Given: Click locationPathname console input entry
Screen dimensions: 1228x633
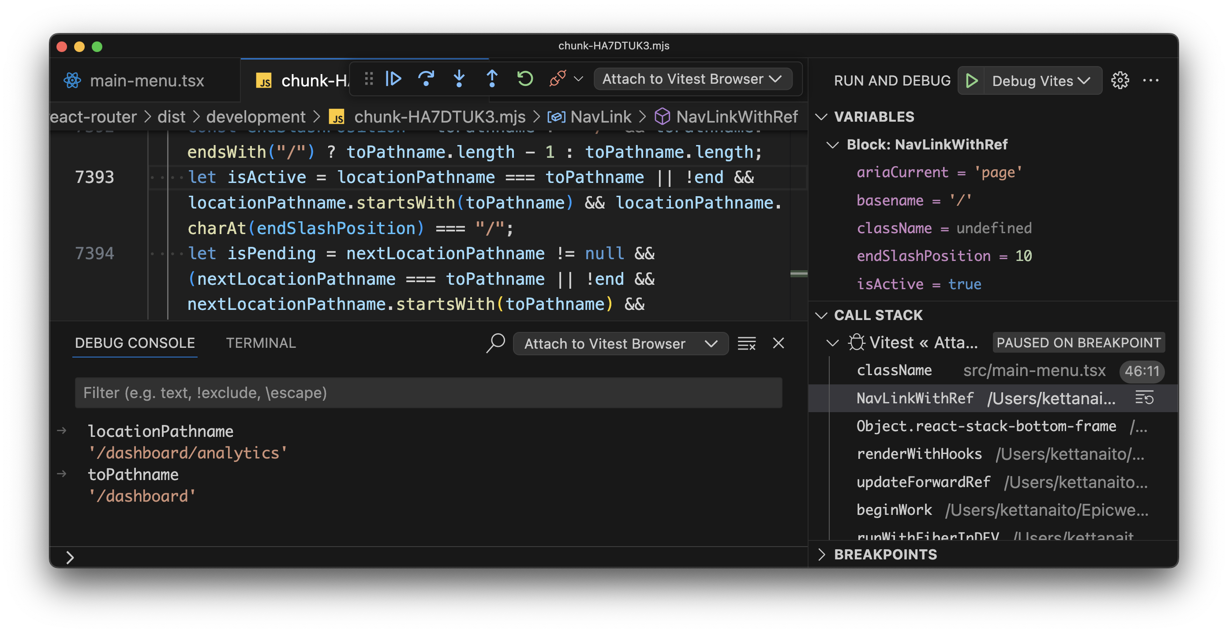Looking at the screenshot, I should (x=161, y=432).
